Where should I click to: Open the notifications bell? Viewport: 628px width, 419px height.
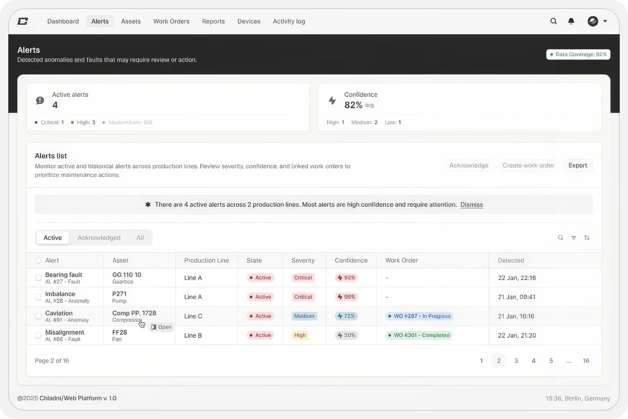(x=571, y=21)
